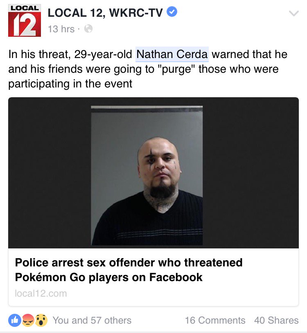Screen dimensions: 307x333
Task: Click the quoted word "purge" in caption
Action: pyautogui.click(x=177, y=69)
